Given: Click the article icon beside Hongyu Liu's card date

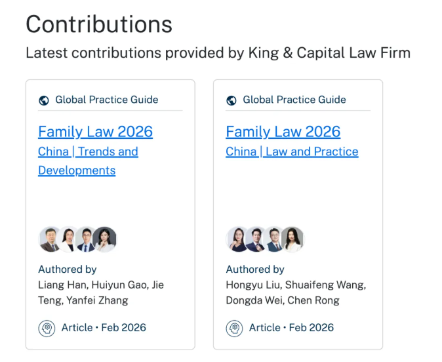Looking at the screenshot, I should (x=234, y=328).
